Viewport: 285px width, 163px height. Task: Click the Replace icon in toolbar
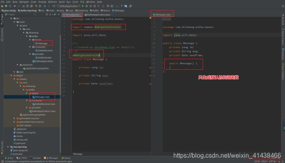point(40,6)
